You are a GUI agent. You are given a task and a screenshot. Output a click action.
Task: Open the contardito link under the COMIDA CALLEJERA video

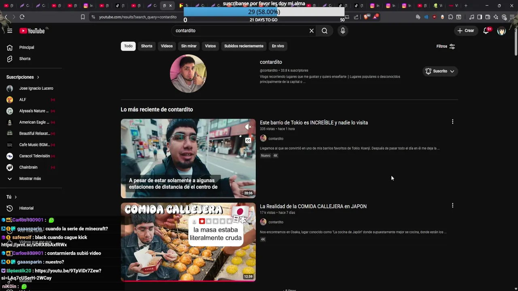point(276,222)
